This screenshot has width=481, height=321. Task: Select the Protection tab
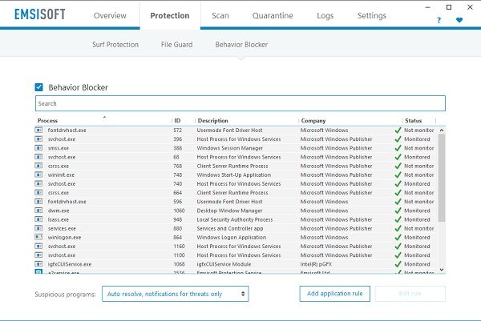[170, 16]
